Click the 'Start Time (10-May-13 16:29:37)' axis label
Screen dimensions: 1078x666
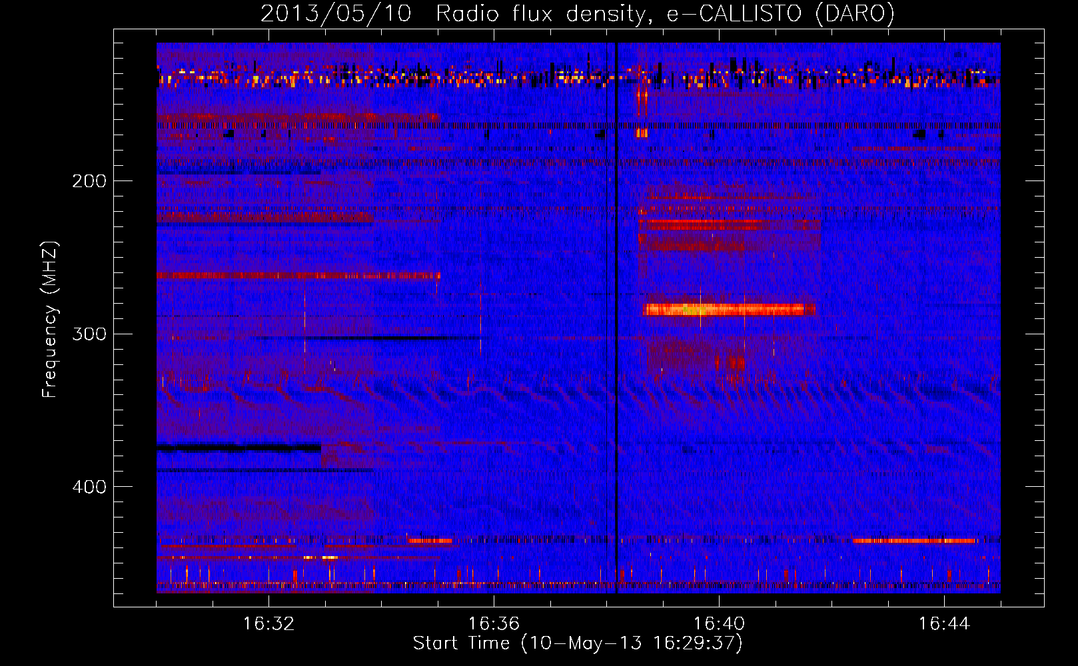tap(578, 643)
